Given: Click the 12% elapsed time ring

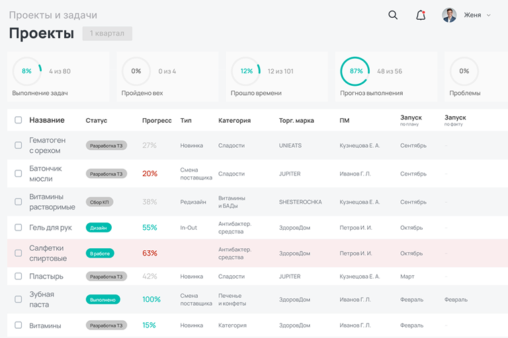Looking at the screenshot, I should (x=246, y=71).
